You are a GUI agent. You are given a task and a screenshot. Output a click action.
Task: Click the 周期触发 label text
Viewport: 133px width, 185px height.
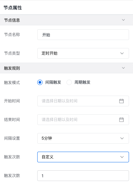[x=82, y=82]
